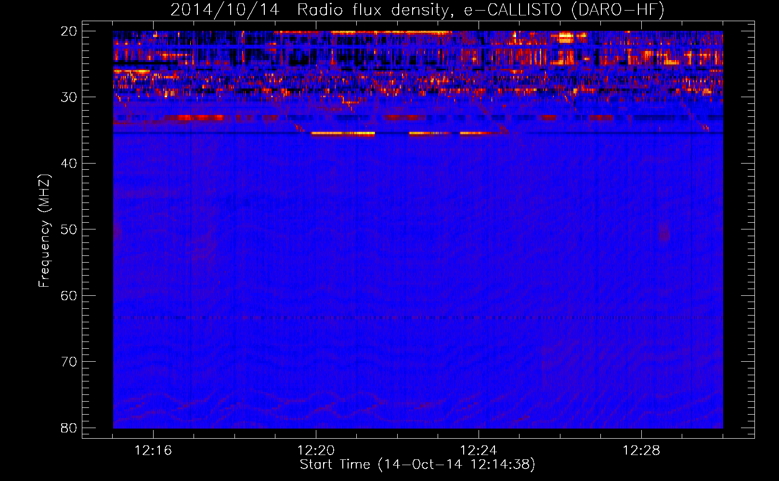Image resolution: width=779 pixels, height=481 pixels.
Task: Click the bright yellow emission streak near 35 MHz after 12:20
Action: click(x=343, y=134)
